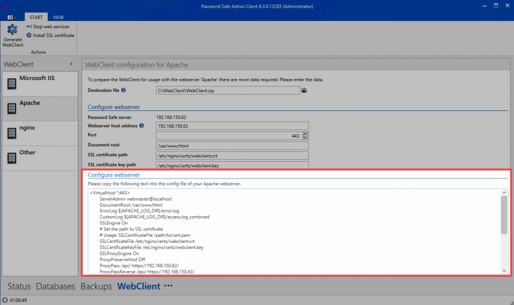The image size is (514, 305).
Task: Open the Status module
Action: pyautogui.click(x=19, y=287)
